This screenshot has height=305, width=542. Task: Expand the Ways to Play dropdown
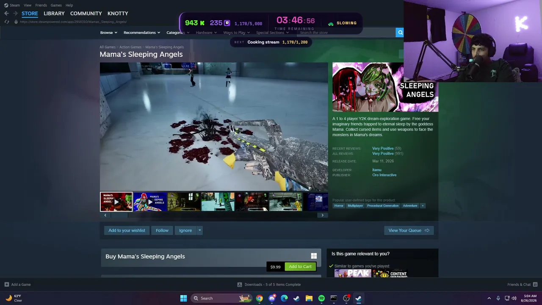[237, 33]
